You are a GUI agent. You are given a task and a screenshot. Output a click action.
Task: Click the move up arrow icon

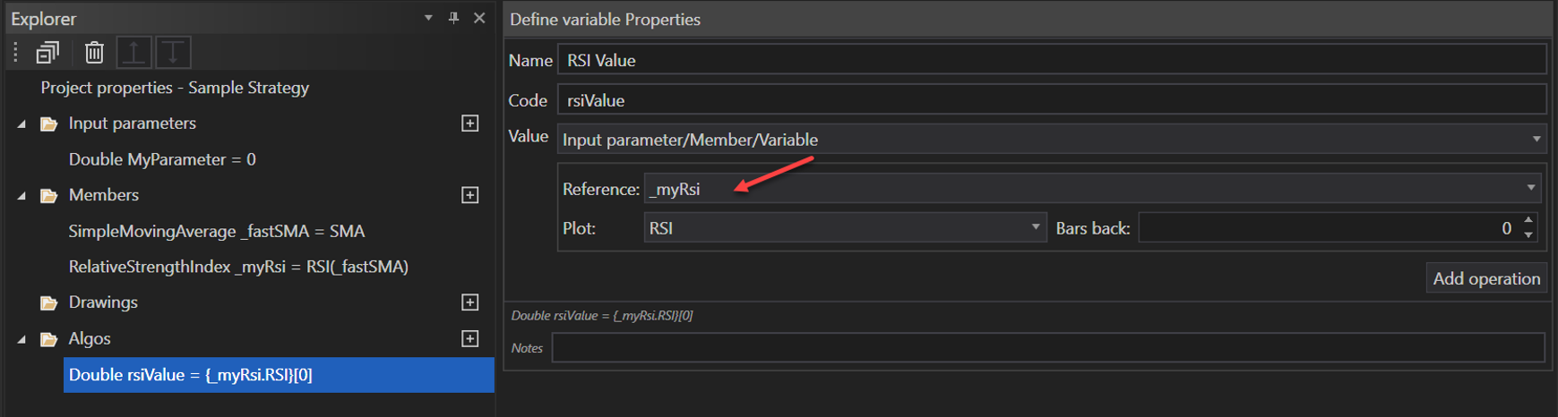pyautogui.click(x=133, y=53)
